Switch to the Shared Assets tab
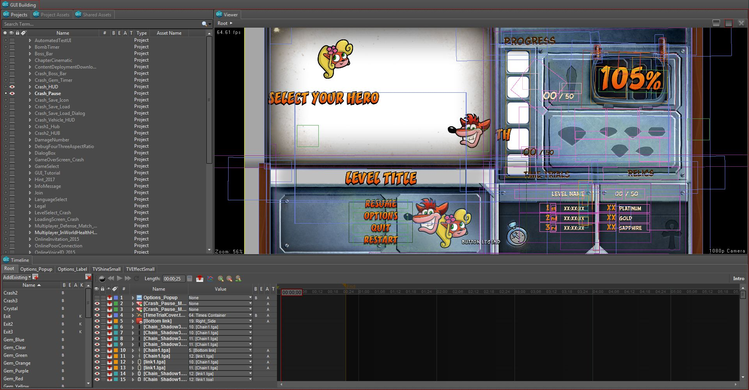Viewport: 749px width, 390px height. pyautogui.click(x=94, y=15)
